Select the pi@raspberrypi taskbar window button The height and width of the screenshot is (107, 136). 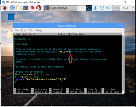pos(60,8)
